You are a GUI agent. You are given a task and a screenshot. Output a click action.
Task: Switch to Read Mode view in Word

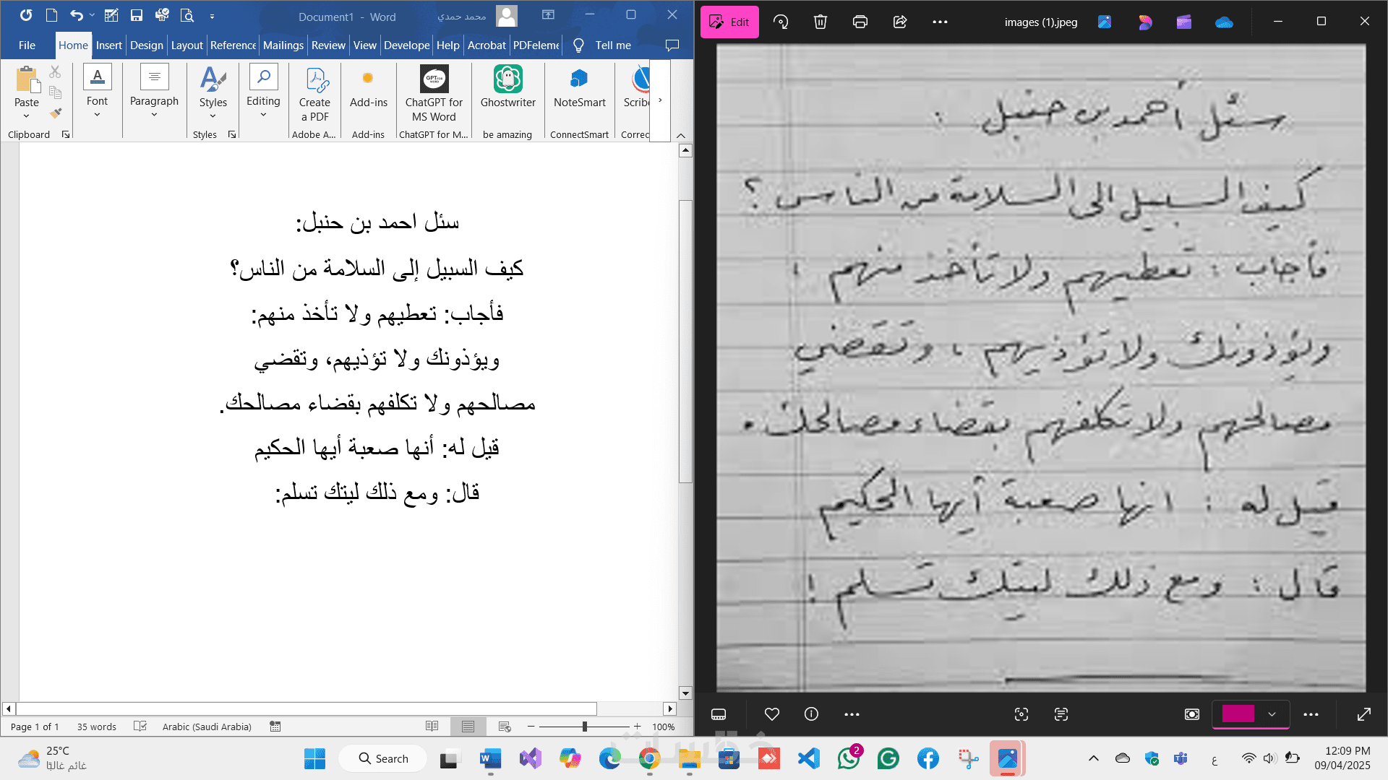[432, 727]
